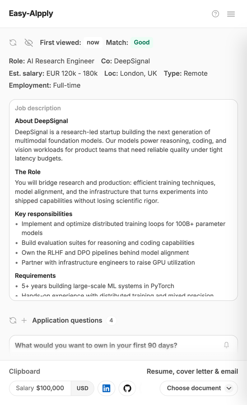
Task: Change the USD currency selector
Action: tap(82, 388)
